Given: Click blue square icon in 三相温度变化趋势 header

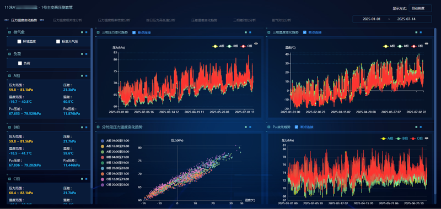Looking at the screenshot, I should coord(421,32).
